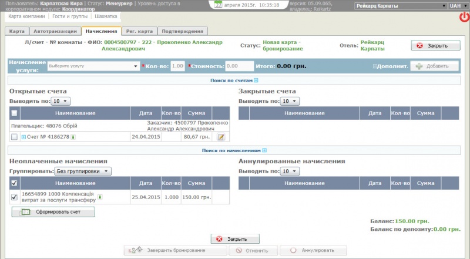
Task: Click info icon next to invoice № 4186278
Action: (x=73, y=137)
